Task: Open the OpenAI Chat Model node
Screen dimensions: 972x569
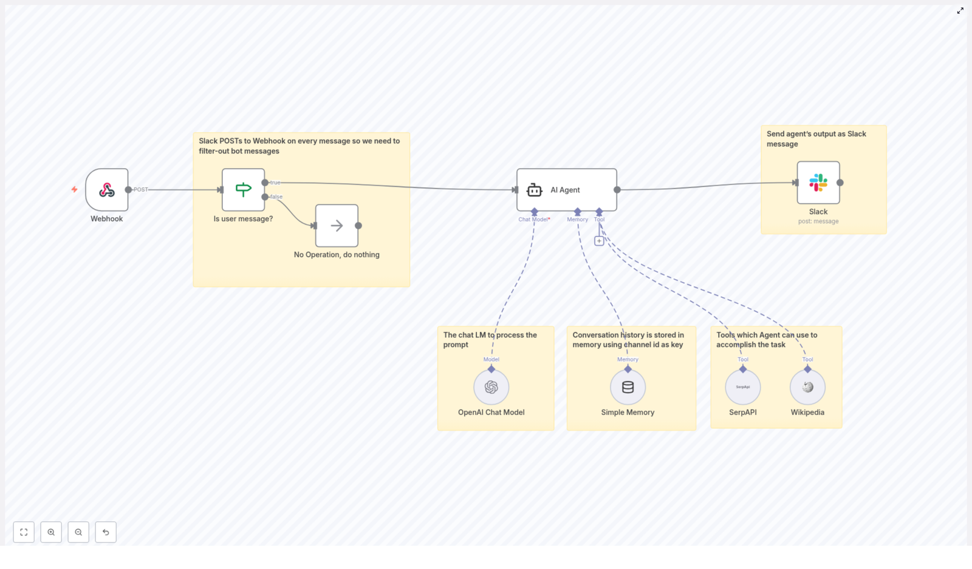Action: [x=491, y=386]
